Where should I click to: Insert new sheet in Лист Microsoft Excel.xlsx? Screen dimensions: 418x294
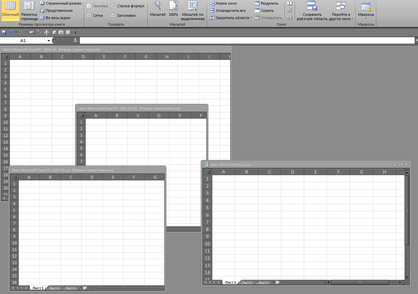(x=277, y=282)
